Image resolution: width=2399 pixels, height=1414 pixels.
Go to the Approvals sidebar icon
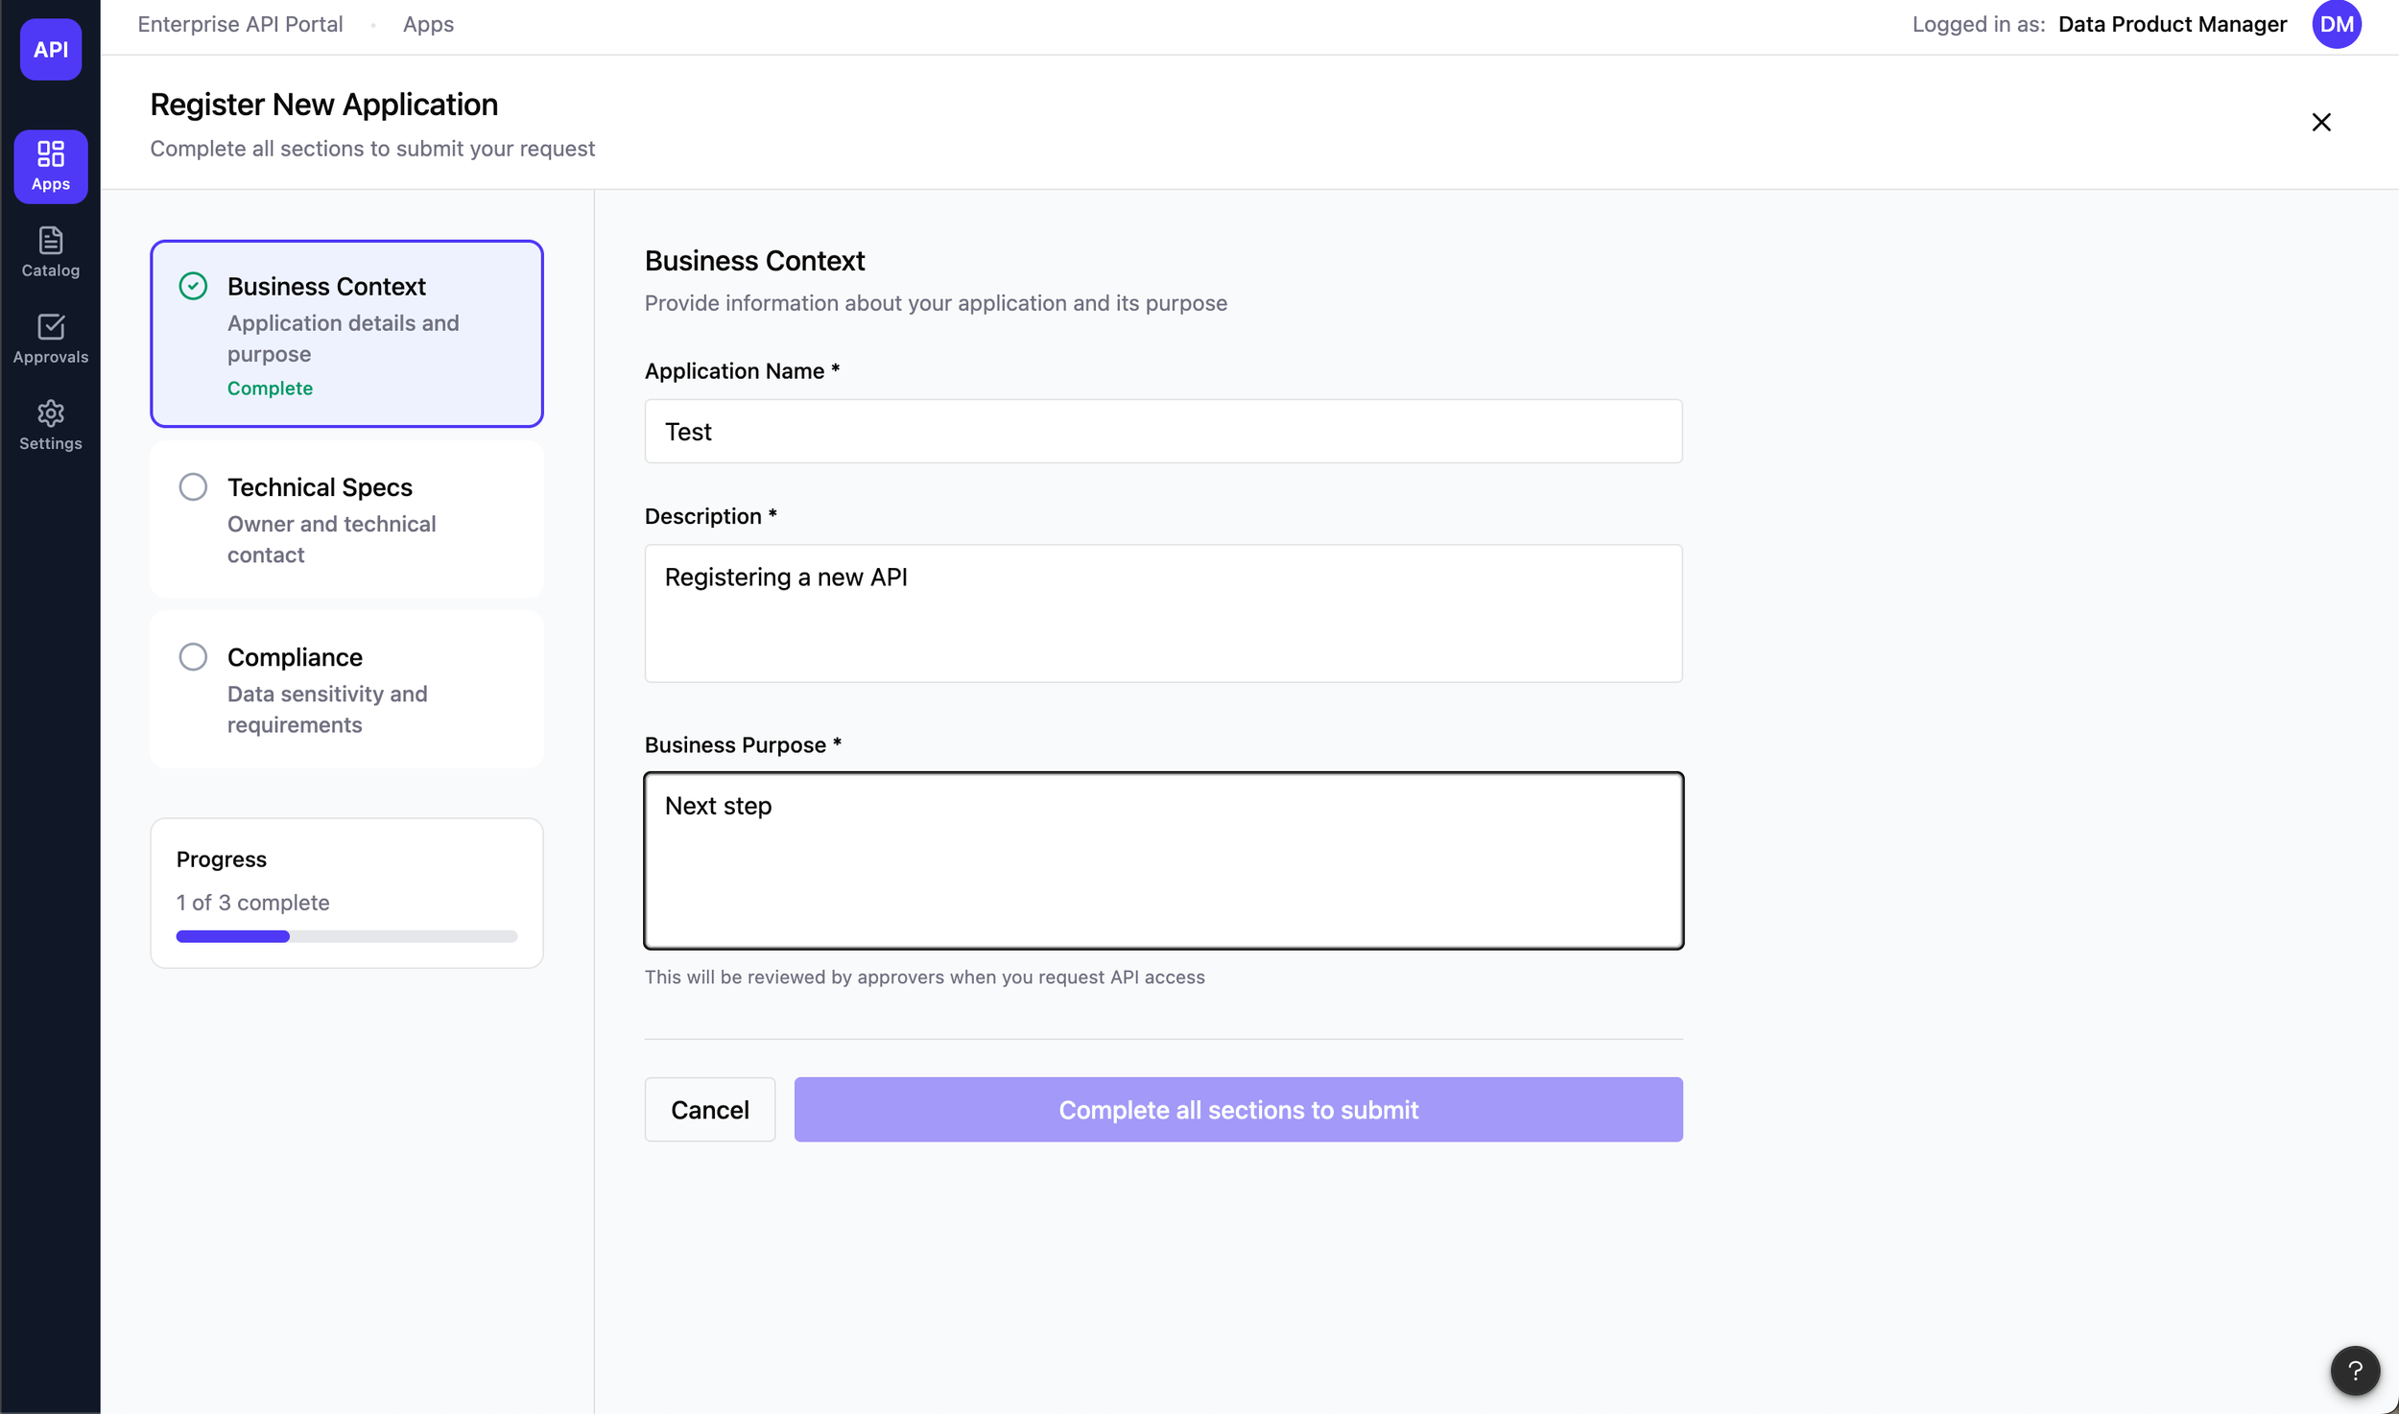click(51, 339)
